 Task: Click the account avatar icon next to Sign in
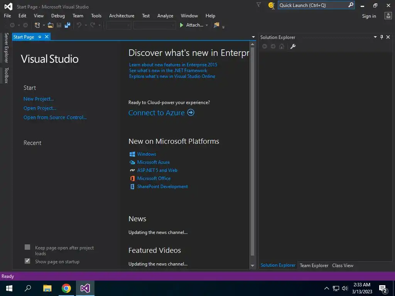[x=388, y=15]
